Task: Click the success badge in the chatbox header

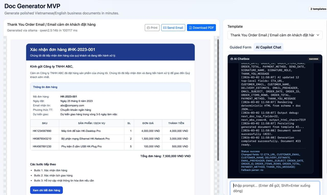Action: pos(313,59)
